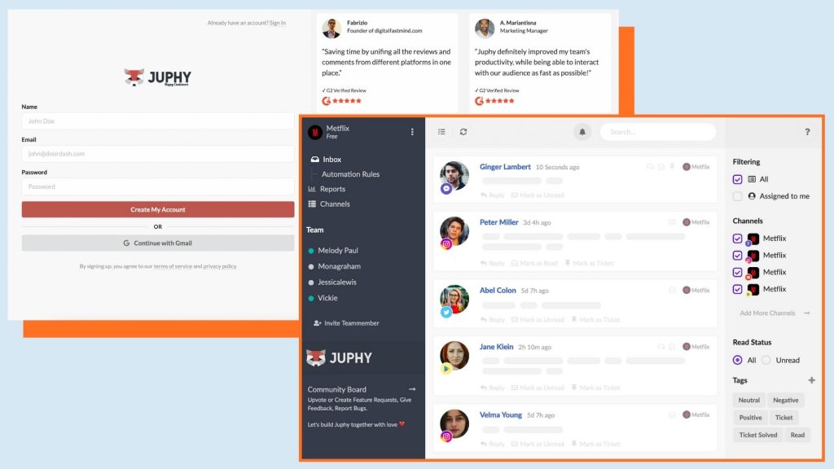Click the Password input field
This screenshot has height=469, width=834.
(158, 186)
